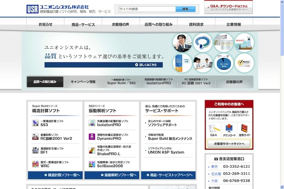Click the scrollbar down arrow
Image resolution: width=284 pixels, height=189 pixels.
pos(282,187)
